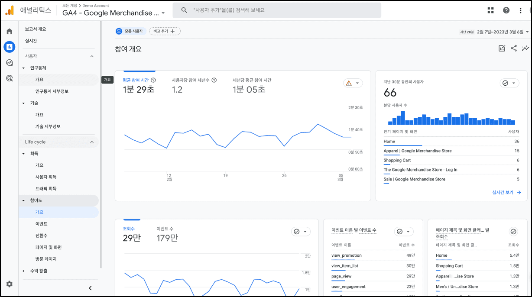Viewport: 532px width, 297px height.
Task: Collapse the Life cycle section
Action: tap(92, 142)
